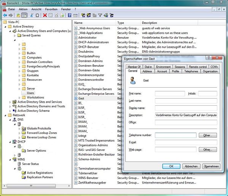
Task: Expand the Reverse Lookup Zones arrow
Action: [19, 137]
